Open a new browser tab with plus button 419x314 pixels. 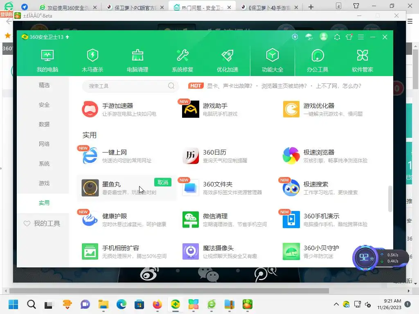(x=311, y=7)
